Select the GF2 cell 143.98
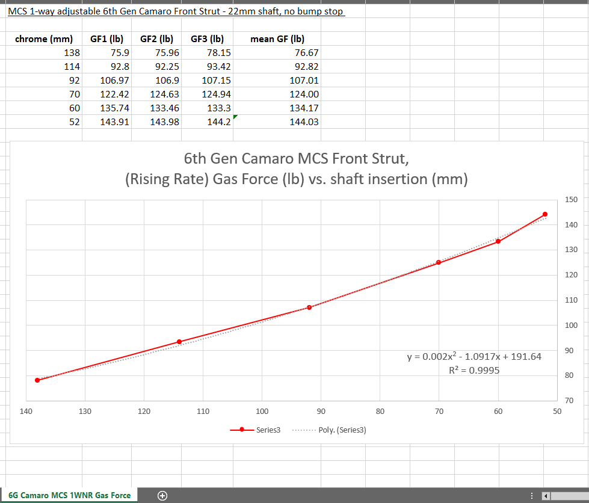The height and width of the screenshot is (503, 589). click(156, 122)
